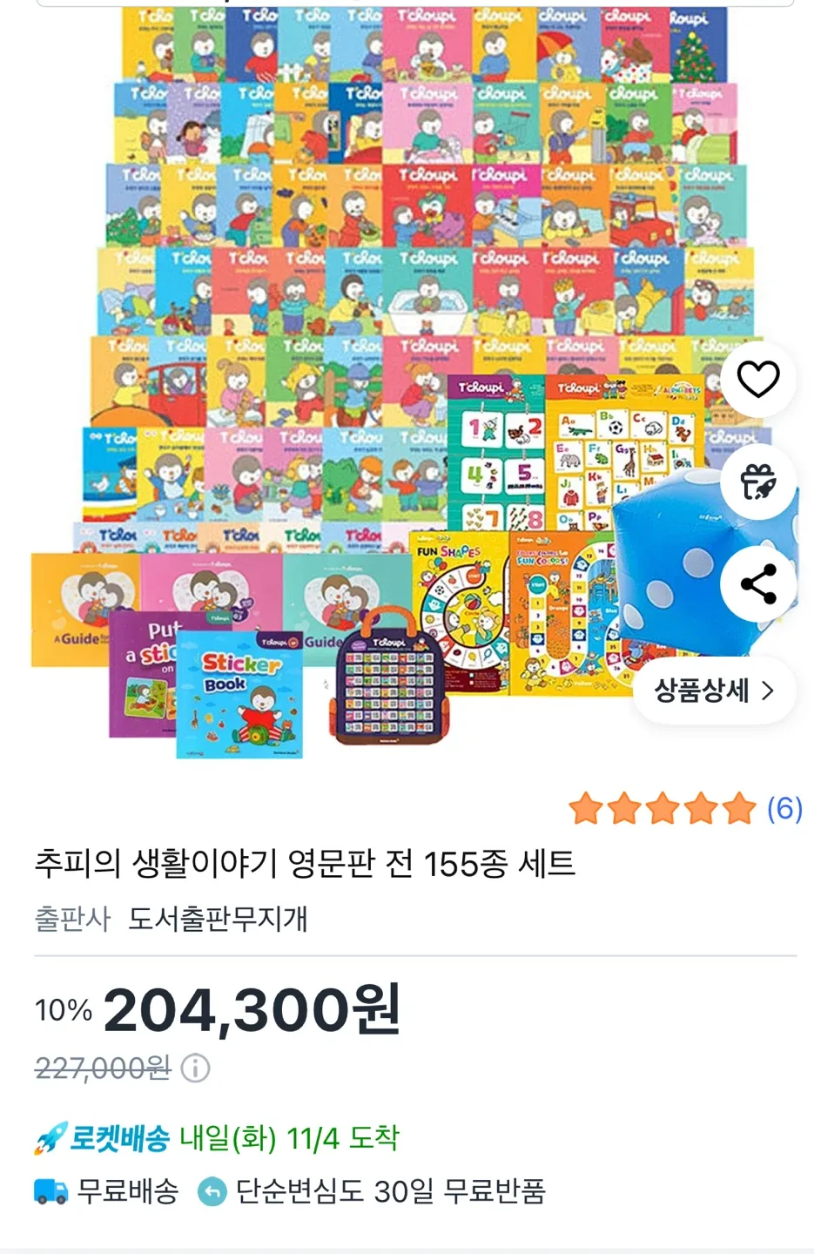Click the info icon beside 227,000원
Image resolution: width=814 pixels, height=1254 pixels.
(x=195, y=1067)
